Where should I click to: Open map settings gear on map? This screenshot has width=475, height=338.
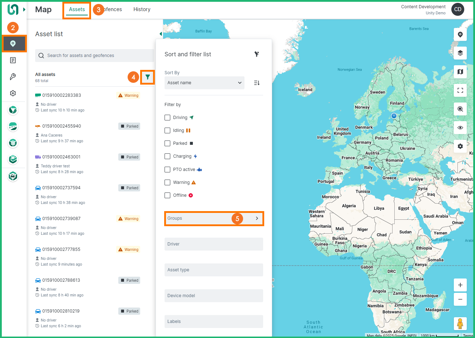click(x=460, y=146)
